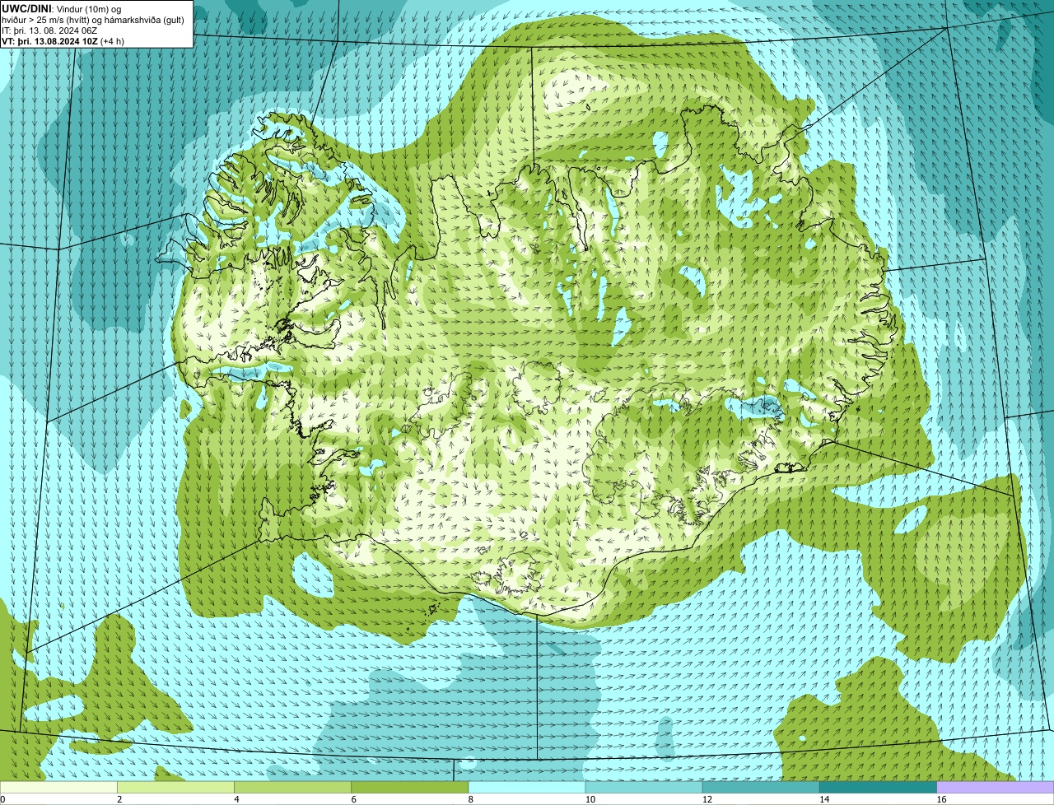Click the 'IT: þri. 13. 08. 2024 06Z' line
The width and height of the screenshot is (1054, 805).
coord(51,30)
